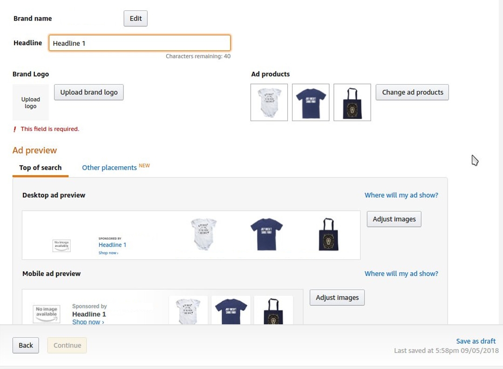Click the Upload brand logo button

88,92
